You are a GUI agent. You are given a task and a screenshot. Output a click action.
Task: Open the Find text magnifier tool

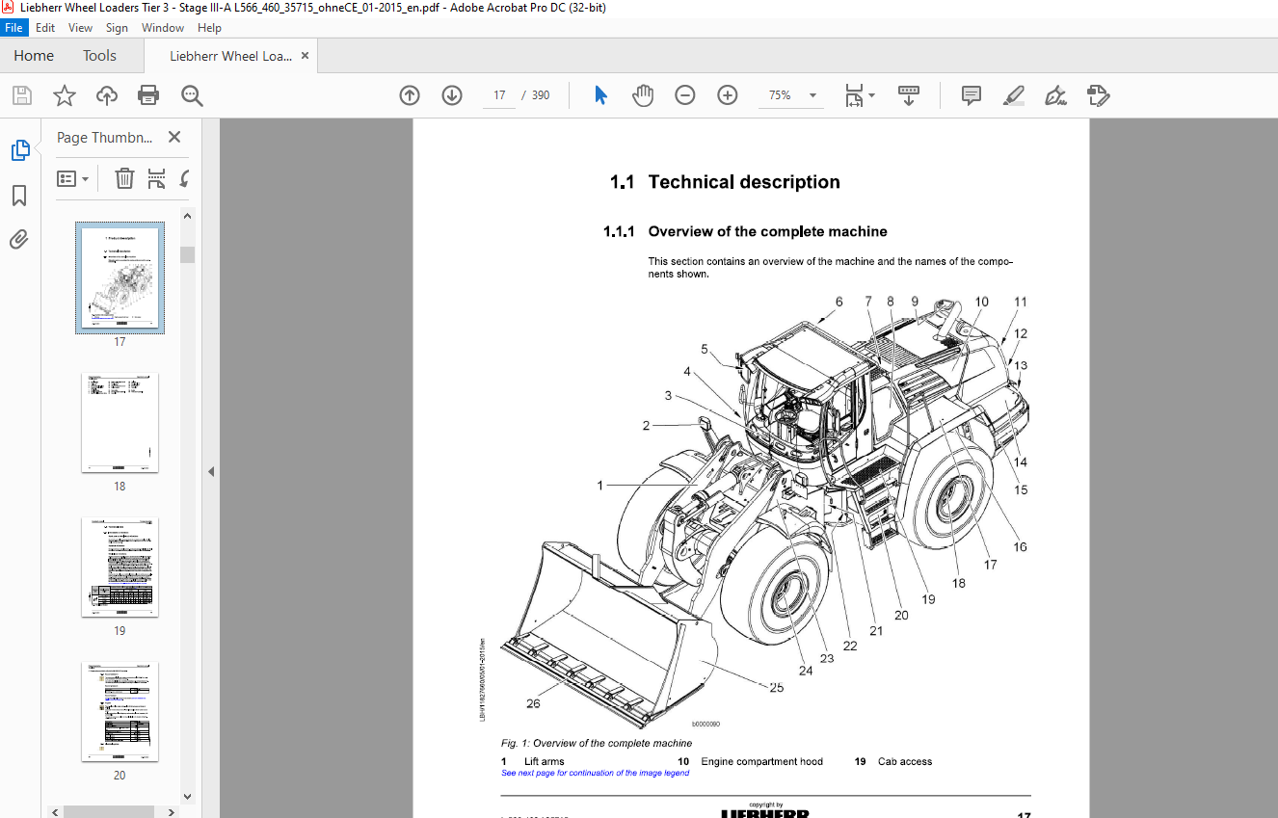pos(192,95)
